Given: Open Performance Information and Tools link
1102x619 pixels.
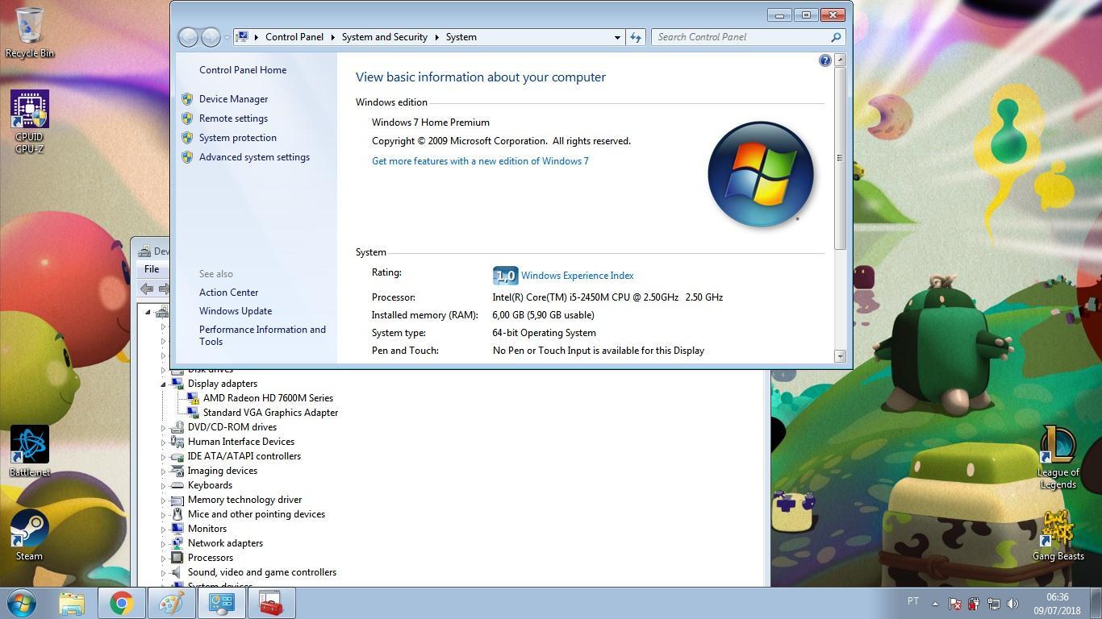Looking at the screenshot, I should pos(262,335).
